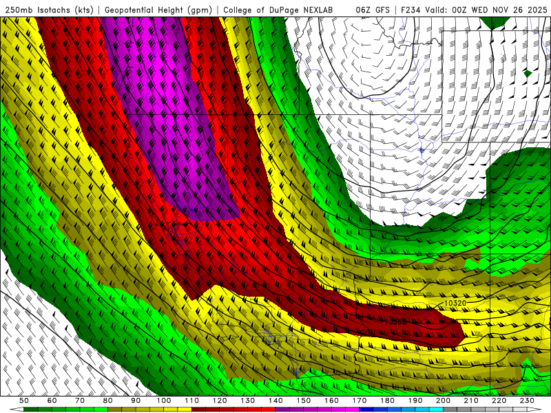Click the '230' value on the color scale
551x413 pixels.
click(x=527, y=401)
